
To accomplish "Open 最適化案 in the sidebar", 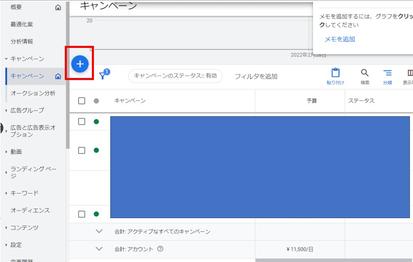I will (x=21, y=24).
